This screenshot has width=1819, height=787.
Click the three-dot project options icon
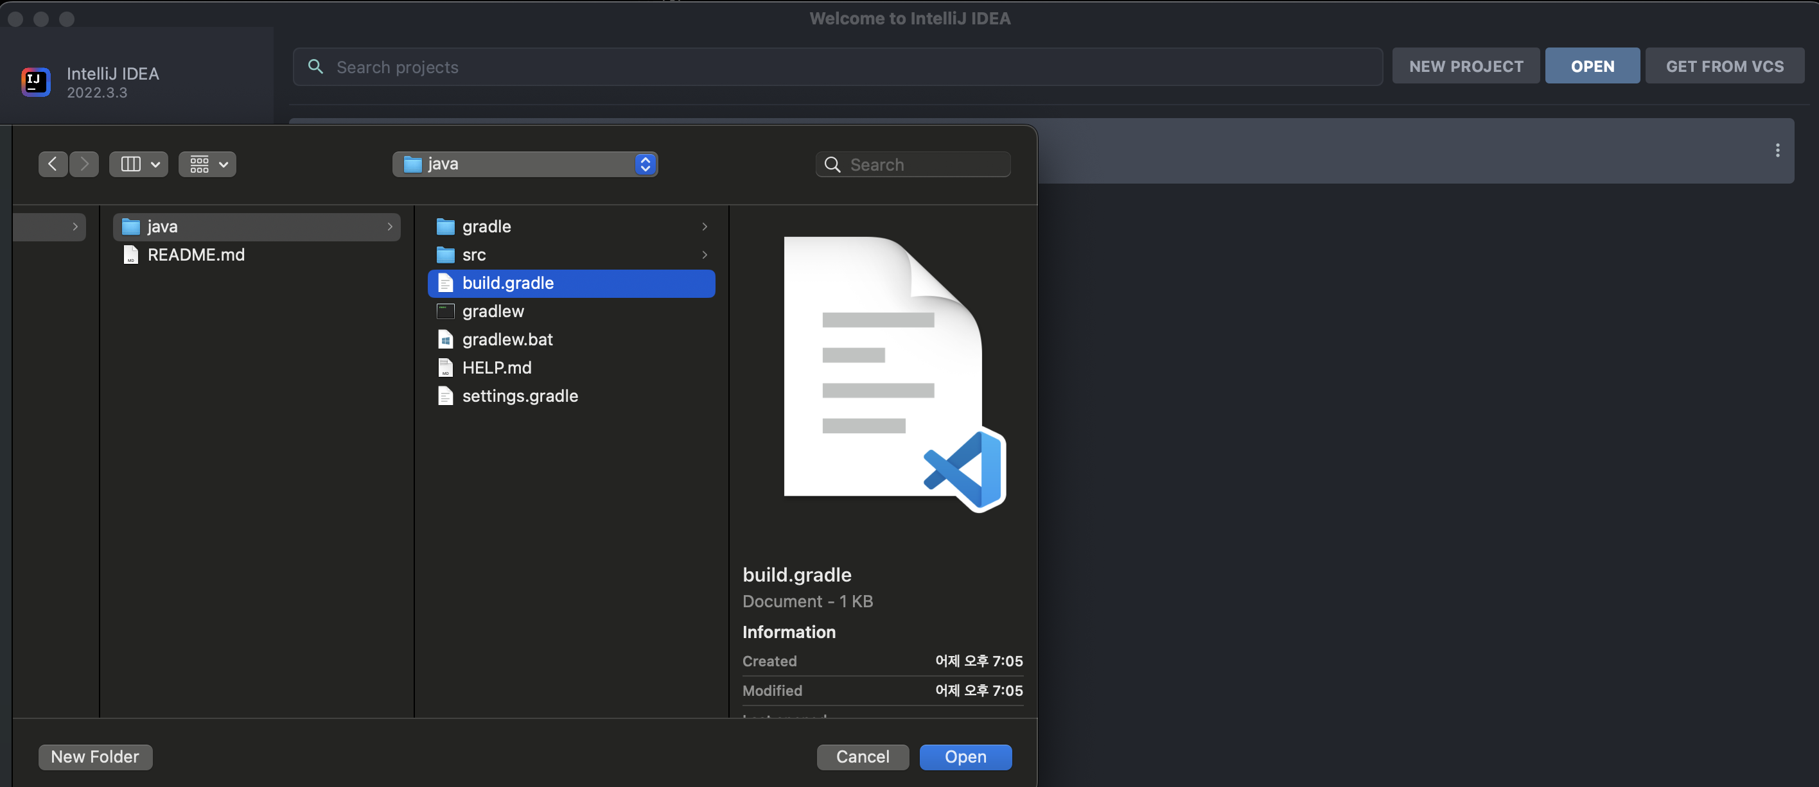(x=1777, y=150)
